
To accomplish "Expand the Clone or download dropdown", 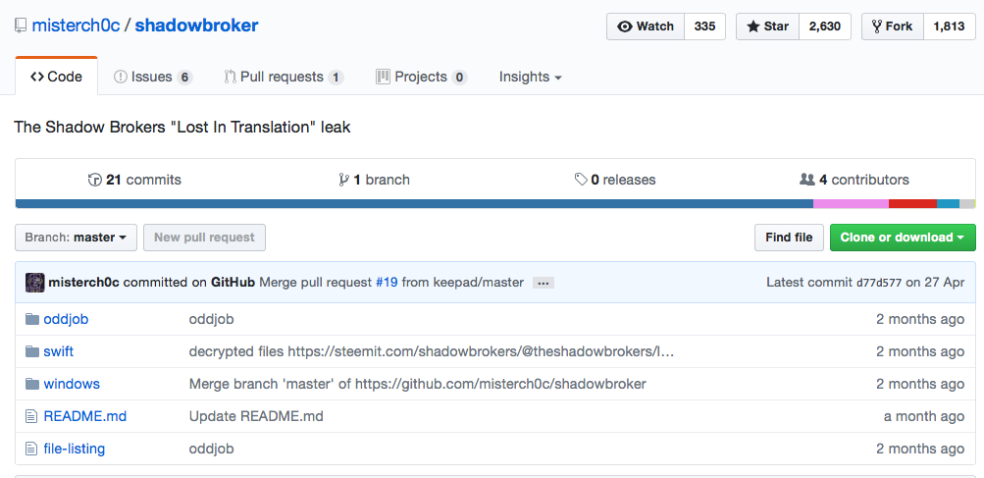I will 903,238.
